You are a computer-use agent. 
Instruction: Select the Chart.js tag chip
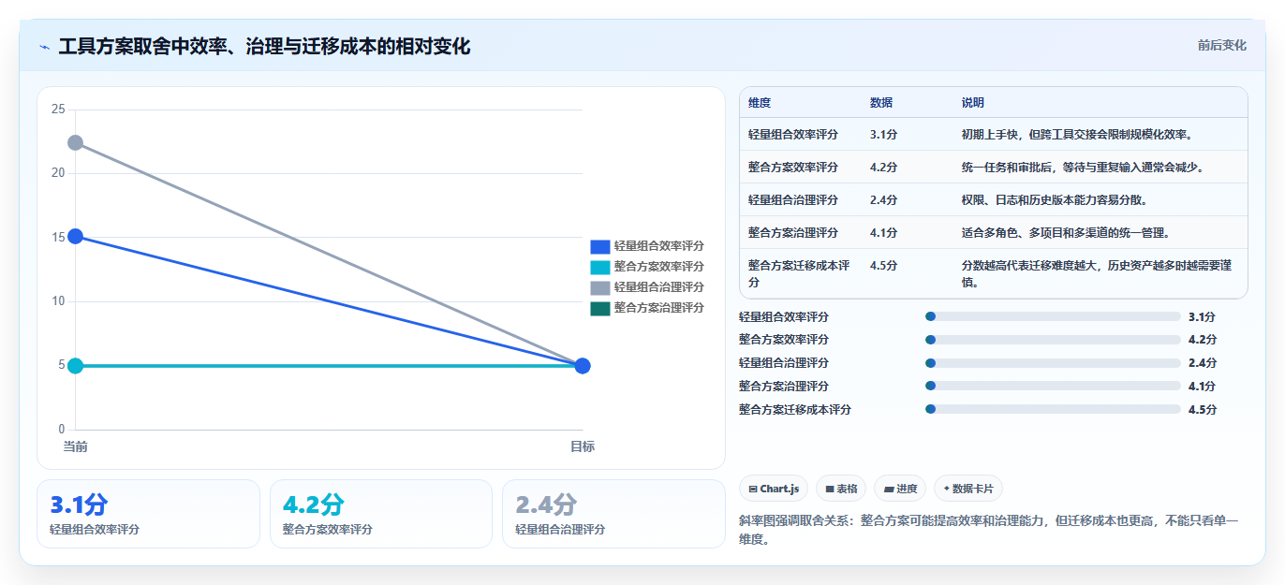(774, 489)
